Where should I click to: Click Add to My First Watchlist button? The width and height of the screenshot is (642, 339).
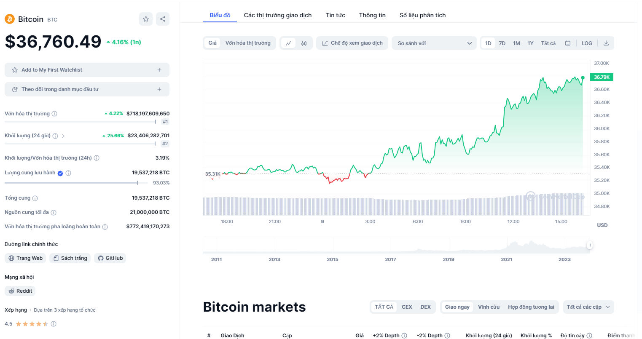point(87,70)
